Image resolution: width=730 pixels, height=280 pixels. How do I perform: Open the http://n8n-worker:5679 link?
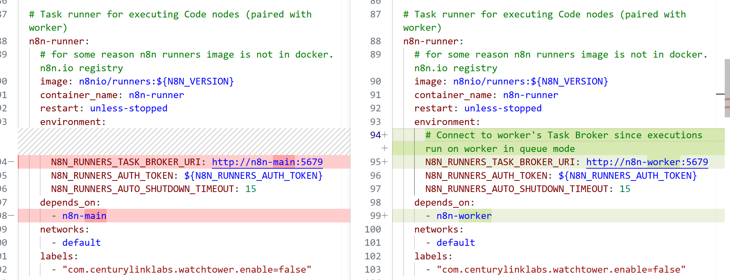(x=647, y=162)
